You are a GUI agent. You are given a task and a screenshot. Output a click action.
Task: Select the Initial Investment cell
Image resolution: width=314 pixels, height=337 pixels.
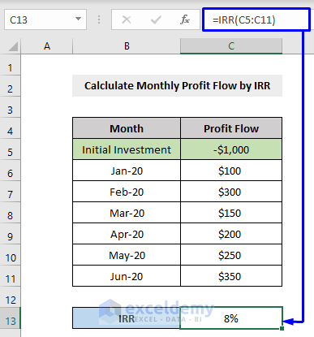[x=127, y=149]
